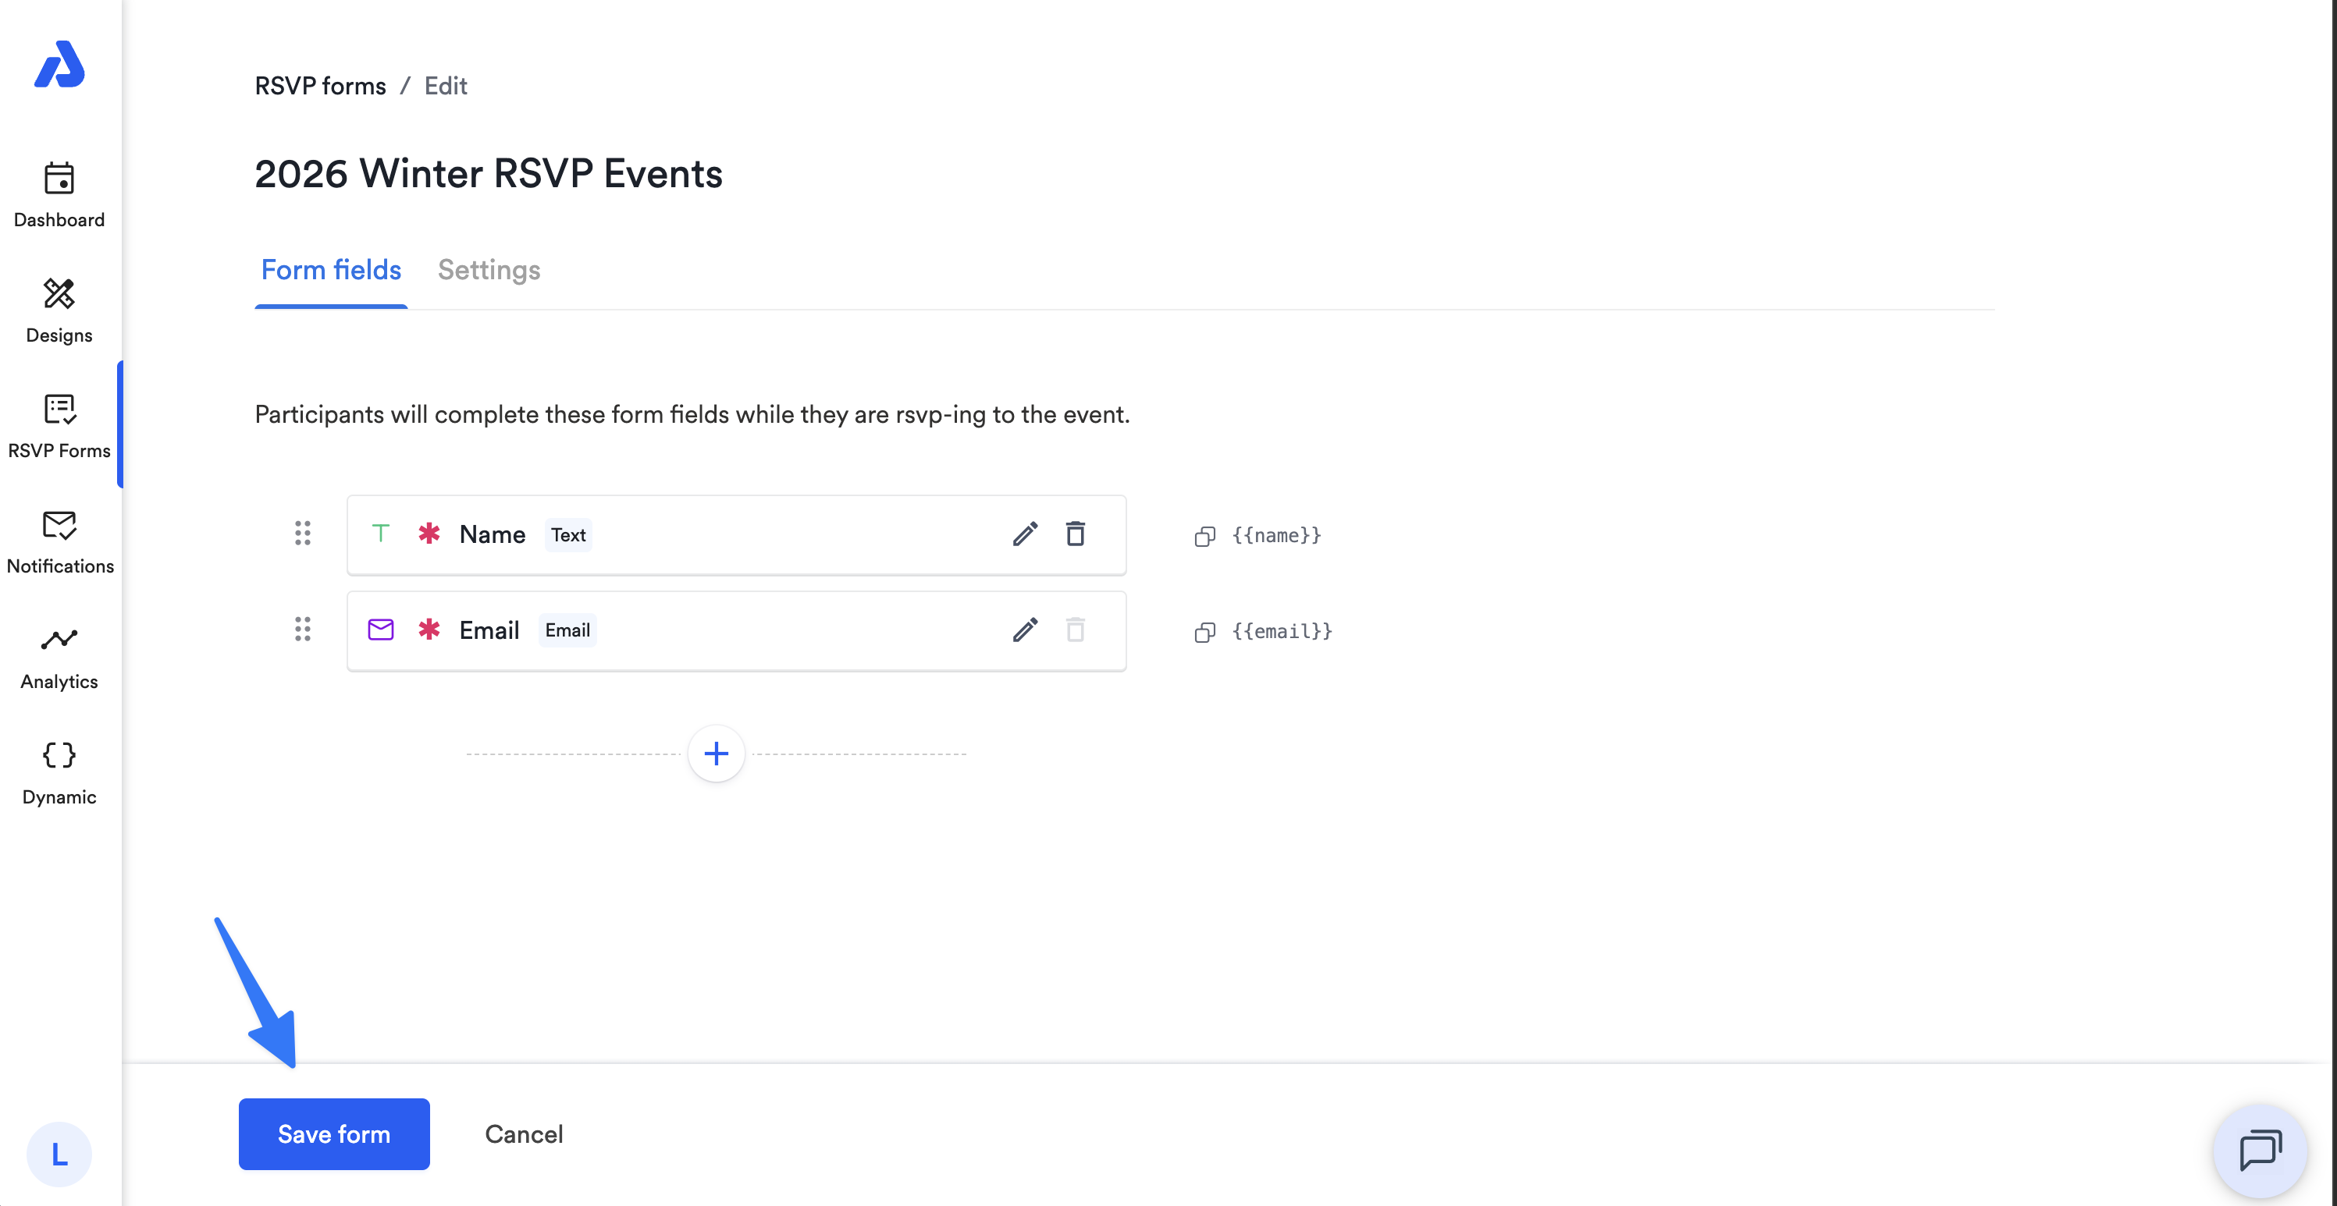2337x1206 pixels.
Task: Click the app logo at top left
Action: 59,65
